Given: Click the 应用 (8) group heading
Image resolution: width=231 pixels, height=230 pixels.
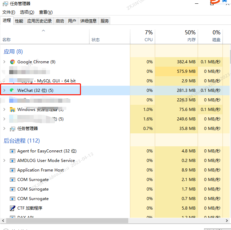Looking at the screenshot, I should click(13, 52).
